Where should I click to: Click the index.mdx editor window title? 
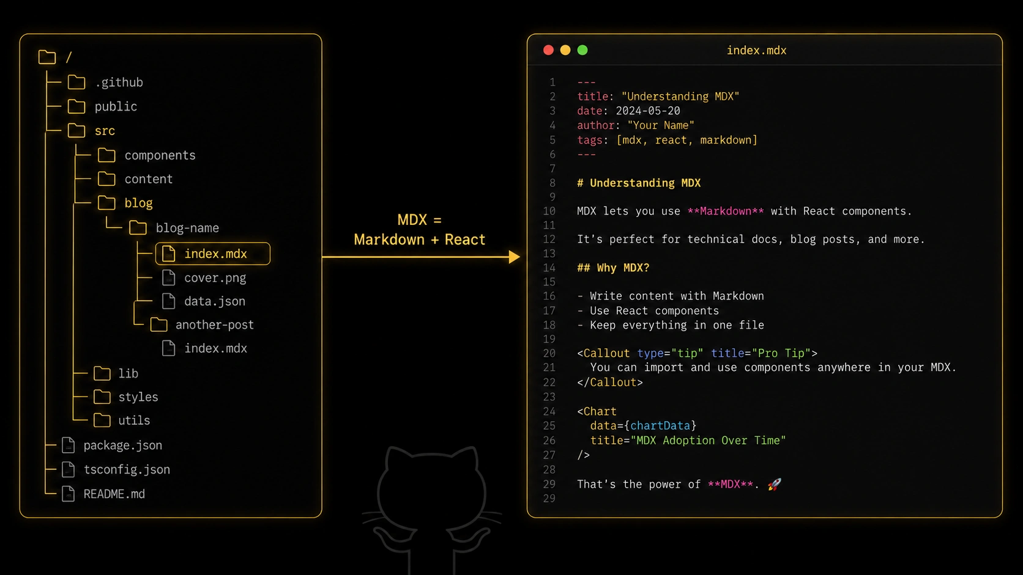tap(756, 50)
